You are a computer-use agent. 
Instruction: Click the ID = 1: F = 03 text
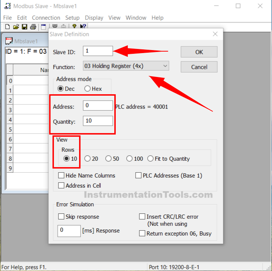click(26, 52)
